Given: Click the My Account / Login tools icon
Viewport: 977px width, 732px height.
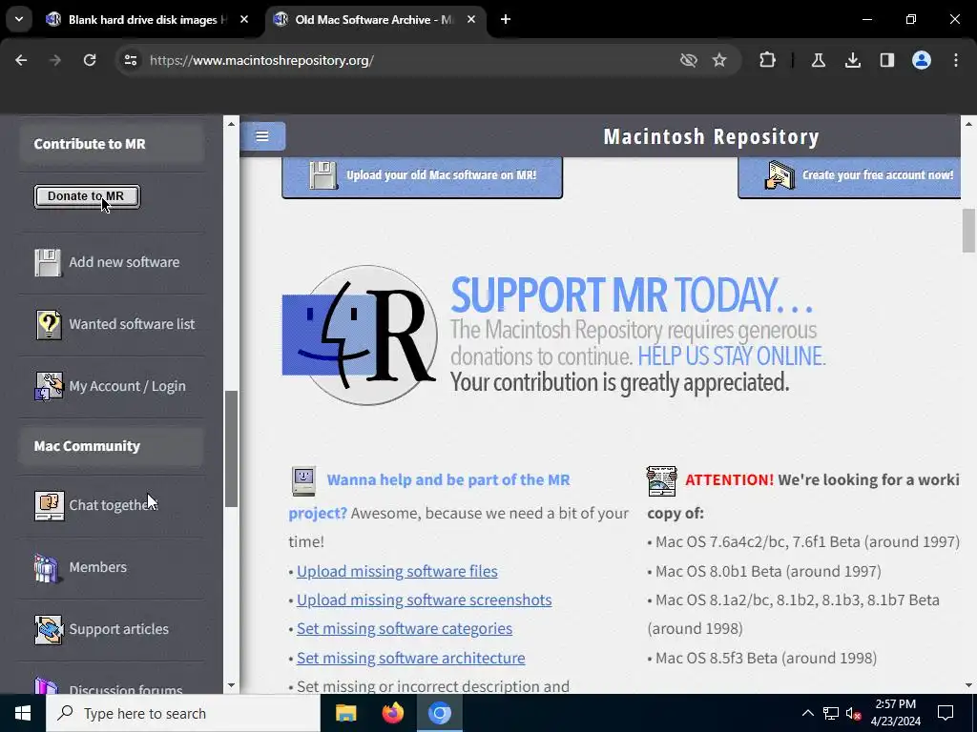Looking at the screenshot, I should click(x=49, y=386).
